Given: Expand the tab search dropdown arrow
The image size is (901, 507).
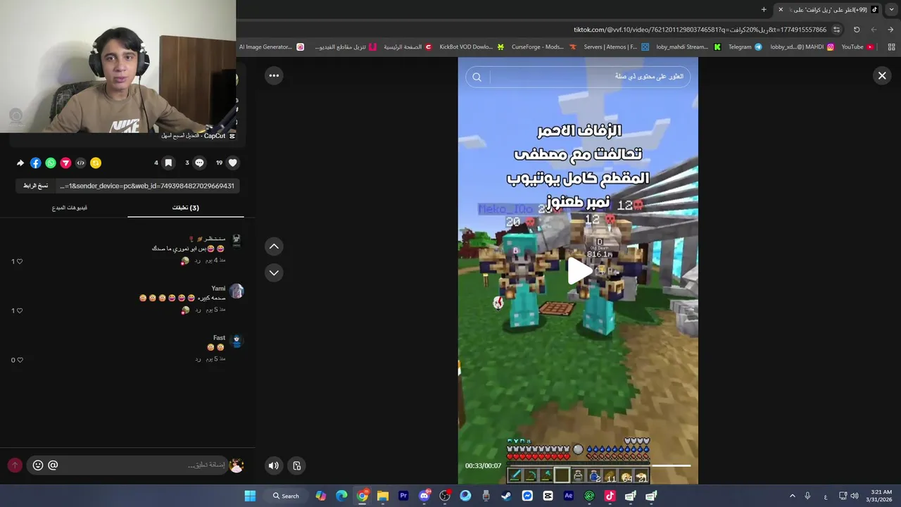Looking at the screenshot, I should click(890, 9).
